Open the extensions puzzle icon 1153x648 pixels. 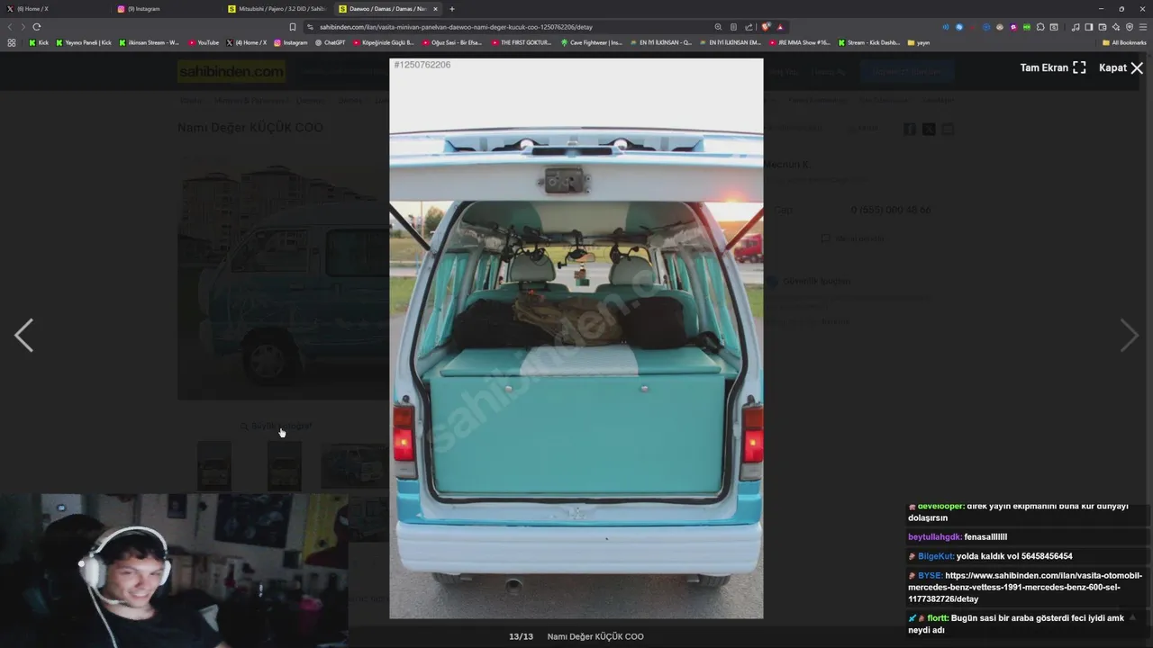1040,27
